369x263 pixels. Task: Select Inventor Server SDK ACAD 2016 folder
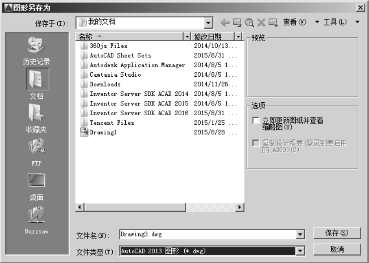click(x=134, y=113)
